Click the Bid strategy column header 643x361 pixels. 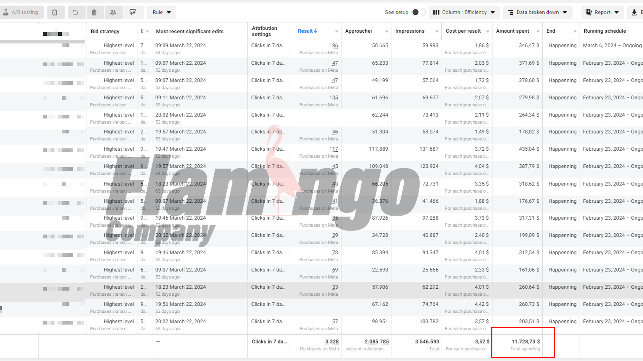coord(105,31)
